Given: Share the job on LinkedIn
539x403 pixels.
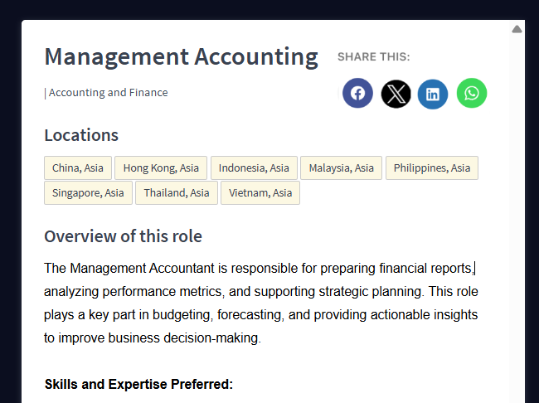Looking at the screenshot, I should (433, 94).
